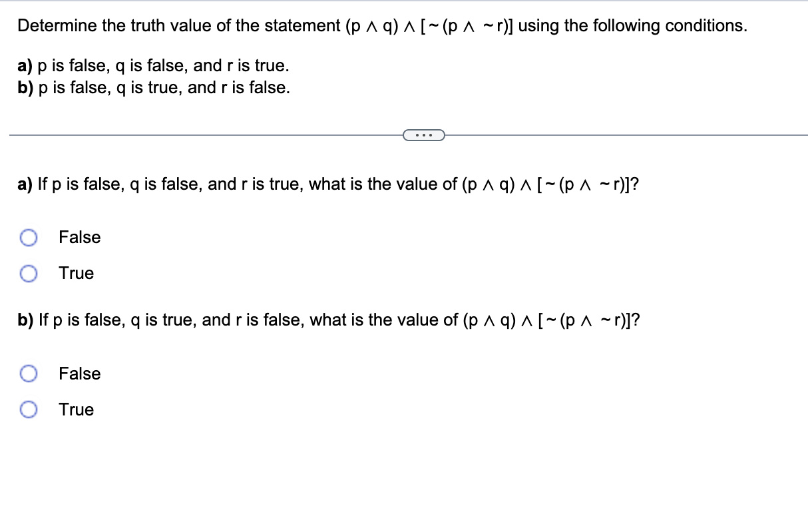Image resolution: width=808 pixels, height=506 pixels.
Task: Select False for part b question
Action: click(28, 374)
